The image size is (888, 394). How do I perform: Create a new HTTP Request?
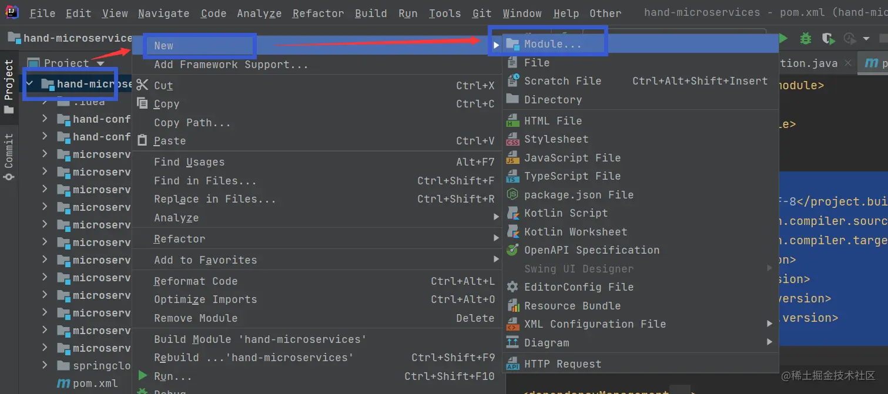641,364
